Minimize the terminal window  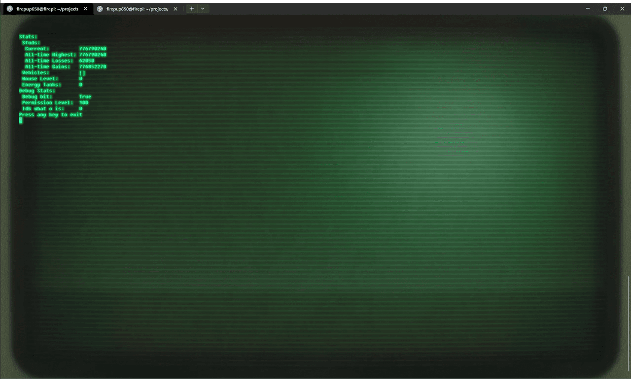pos(588,8)
